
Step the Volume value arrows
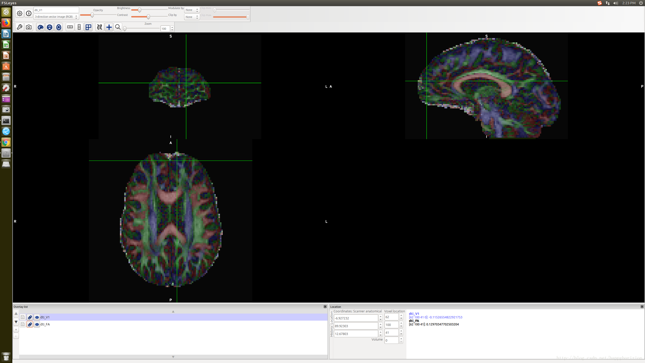[401, 340]
